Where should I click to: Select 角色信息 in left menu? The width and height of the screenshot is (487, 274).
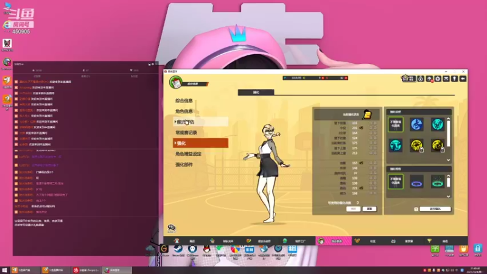point(184,111)
